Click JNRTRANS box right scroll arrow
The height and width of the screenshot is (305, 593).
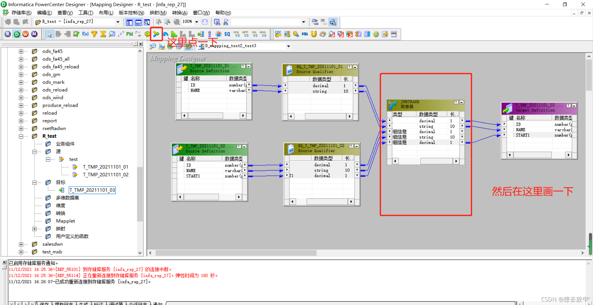456,161
